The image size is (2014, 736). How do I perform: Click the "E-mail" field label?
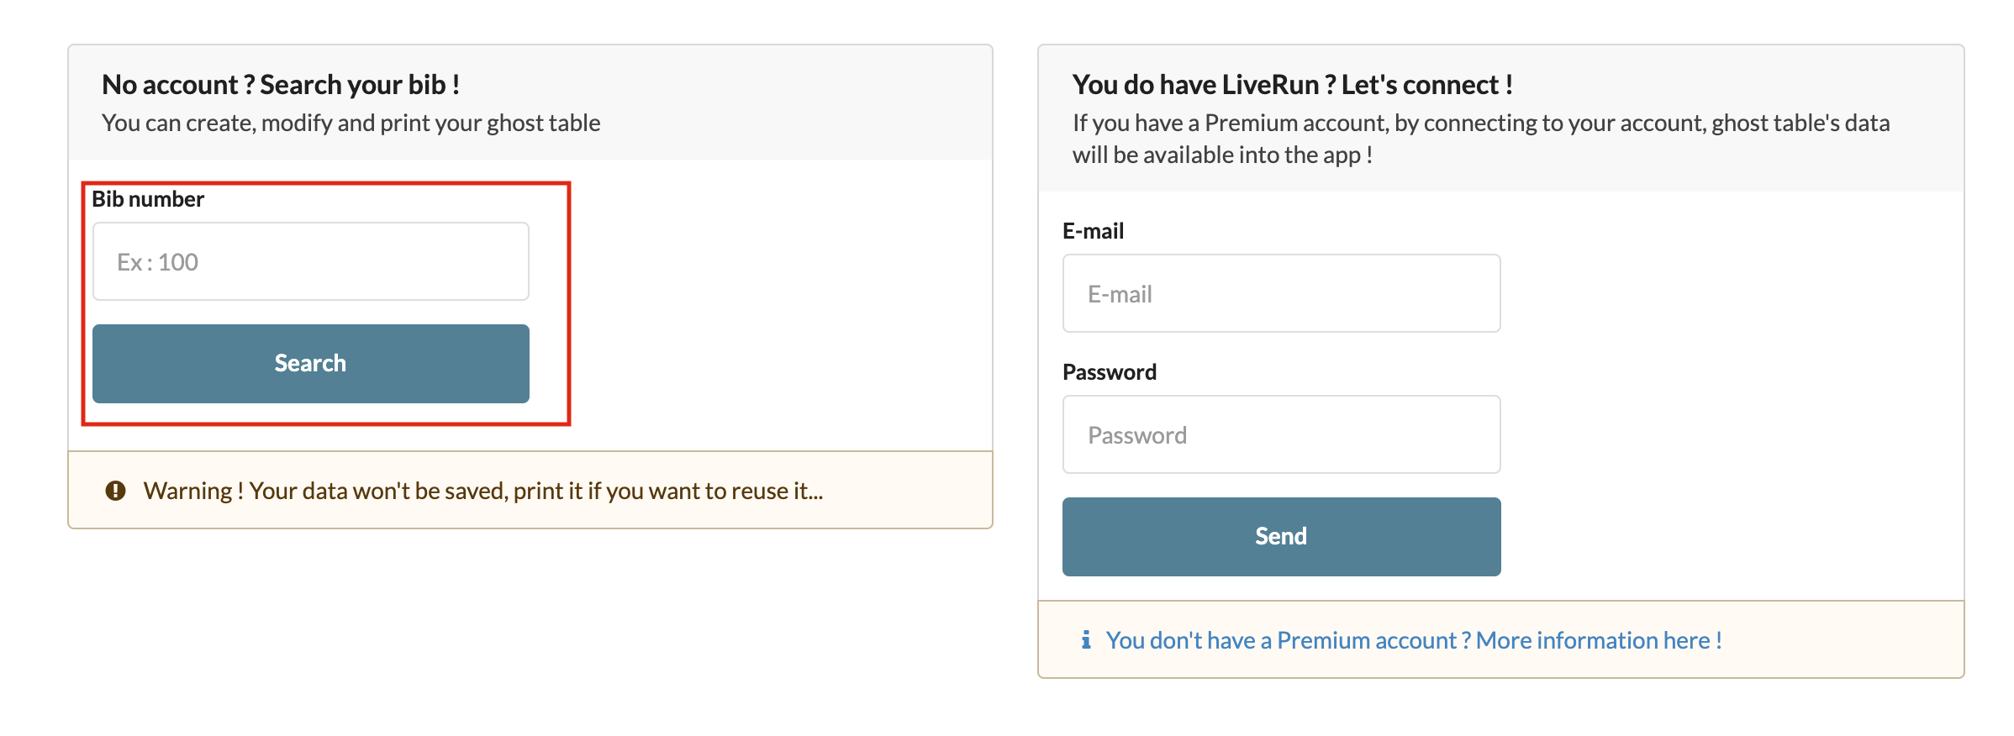[1093, 231]
